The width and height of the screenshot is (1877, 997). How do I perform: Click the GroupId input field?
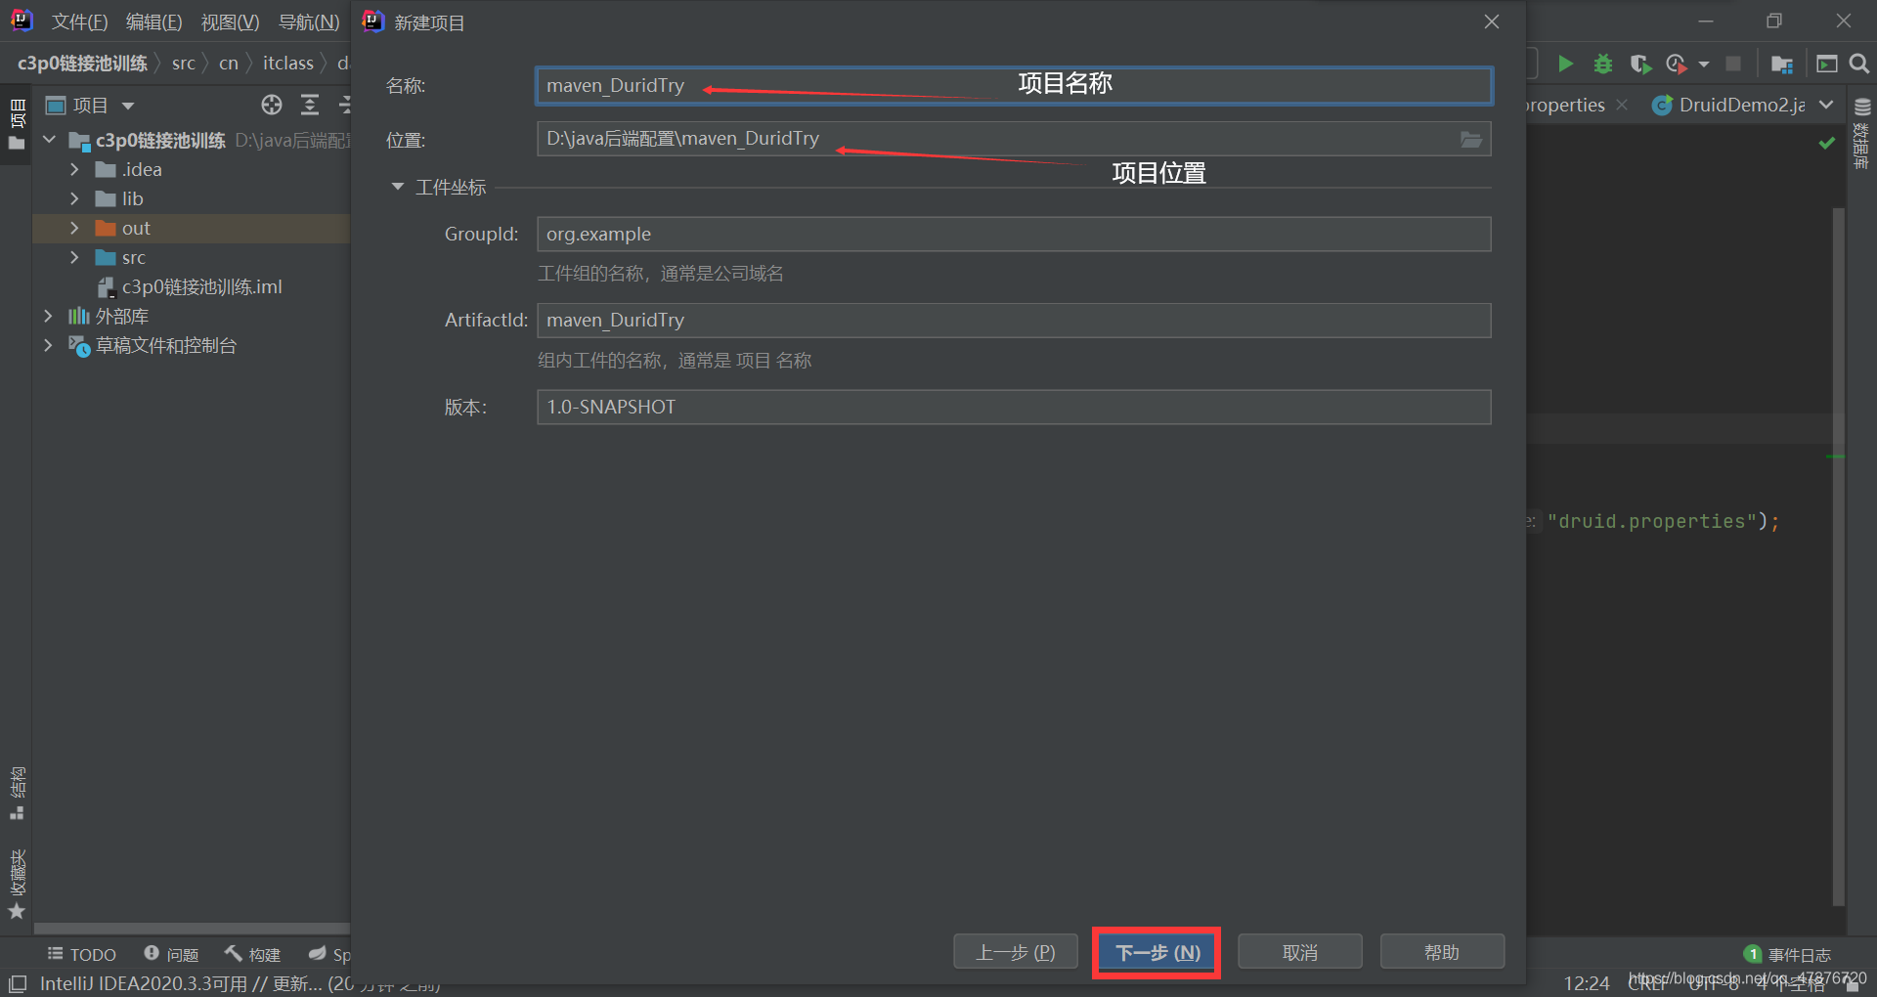1014,235
